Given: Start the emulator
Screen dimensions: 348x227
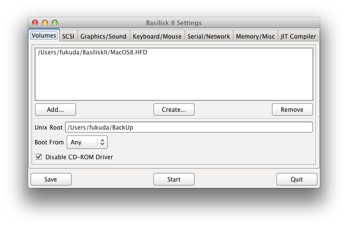Looking at the screenshot, I should point(174,179).
